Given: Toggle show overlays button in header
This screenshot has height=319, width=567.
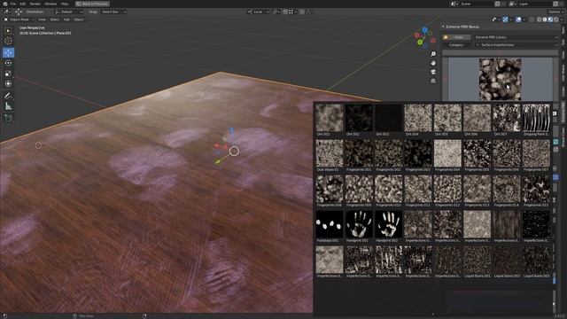Looking at the screenshot, I should pyautogui.click(x=518, y=19).
